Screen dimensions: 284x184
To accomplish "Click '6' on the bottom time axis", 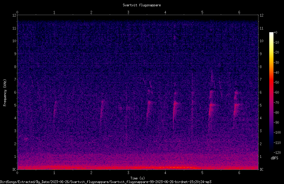I will (239, 173).
